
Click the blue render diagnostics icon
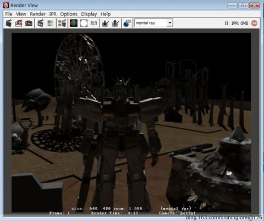(127, 23)
